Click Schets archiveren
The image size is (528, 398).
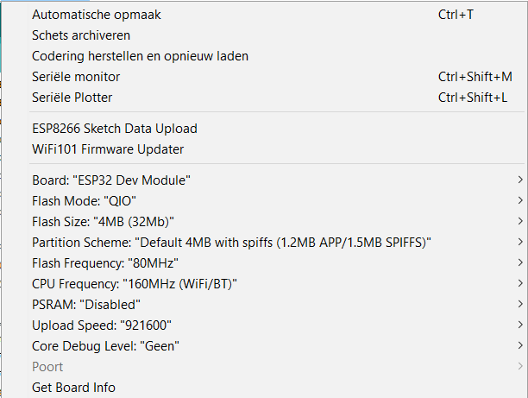[81, 35]
